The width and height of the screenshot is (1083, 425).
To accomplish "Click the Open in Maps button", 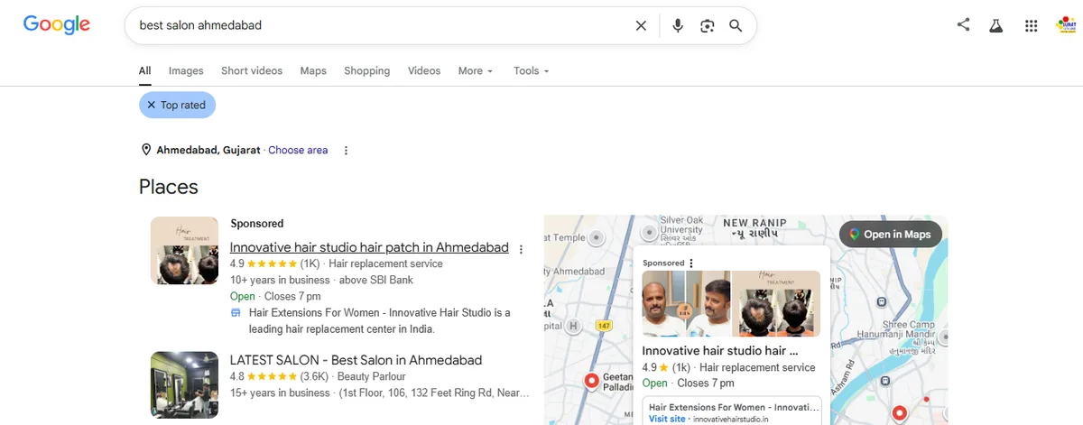I will [891, 235].
